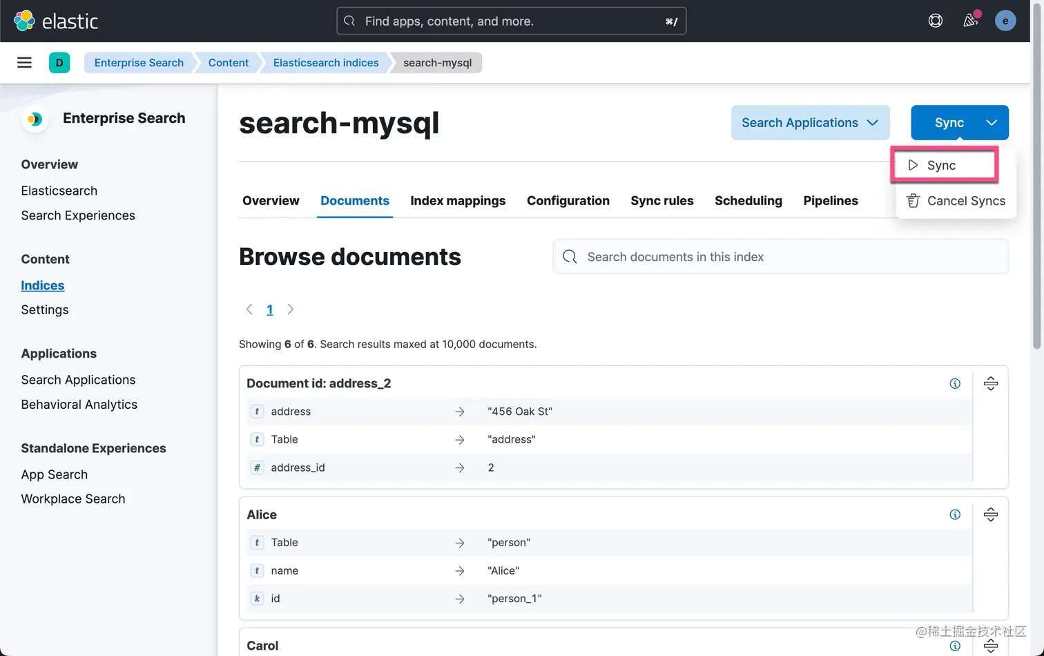Select Sync from the dropdown menu
The image size is (1044, 656).
click(944, 165)
